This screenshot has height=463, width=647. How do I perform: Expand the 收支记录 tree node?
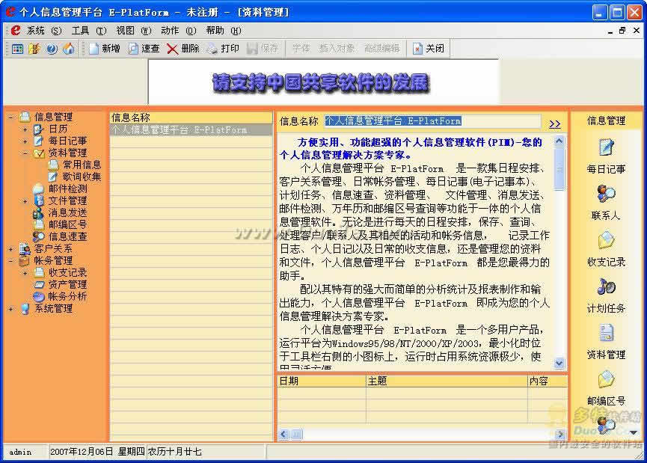click(x=25, y=273)
